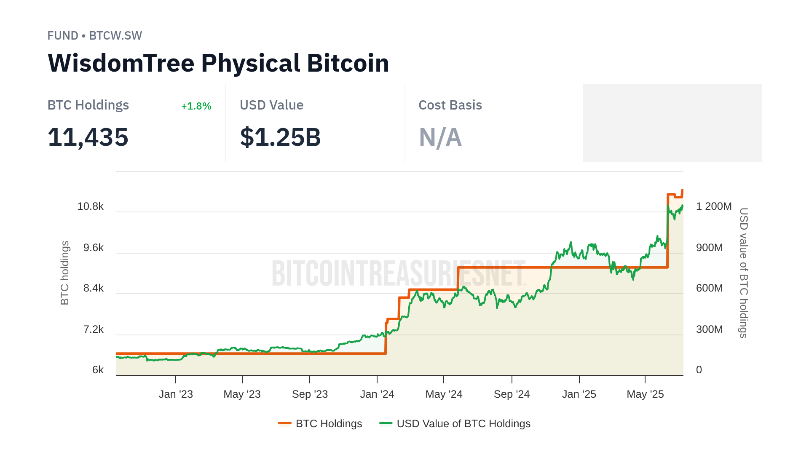Toggle the USD Value of BTC Holdings legend series
The height and width of the screenshot is (455, 809).
click(x=463, y=423)
